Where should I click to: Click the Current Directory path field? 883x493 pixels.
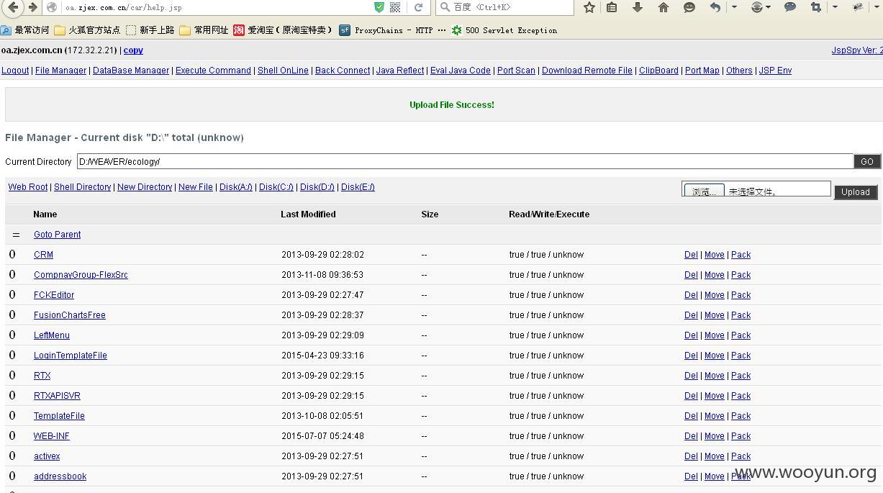[x=465, y=161]
